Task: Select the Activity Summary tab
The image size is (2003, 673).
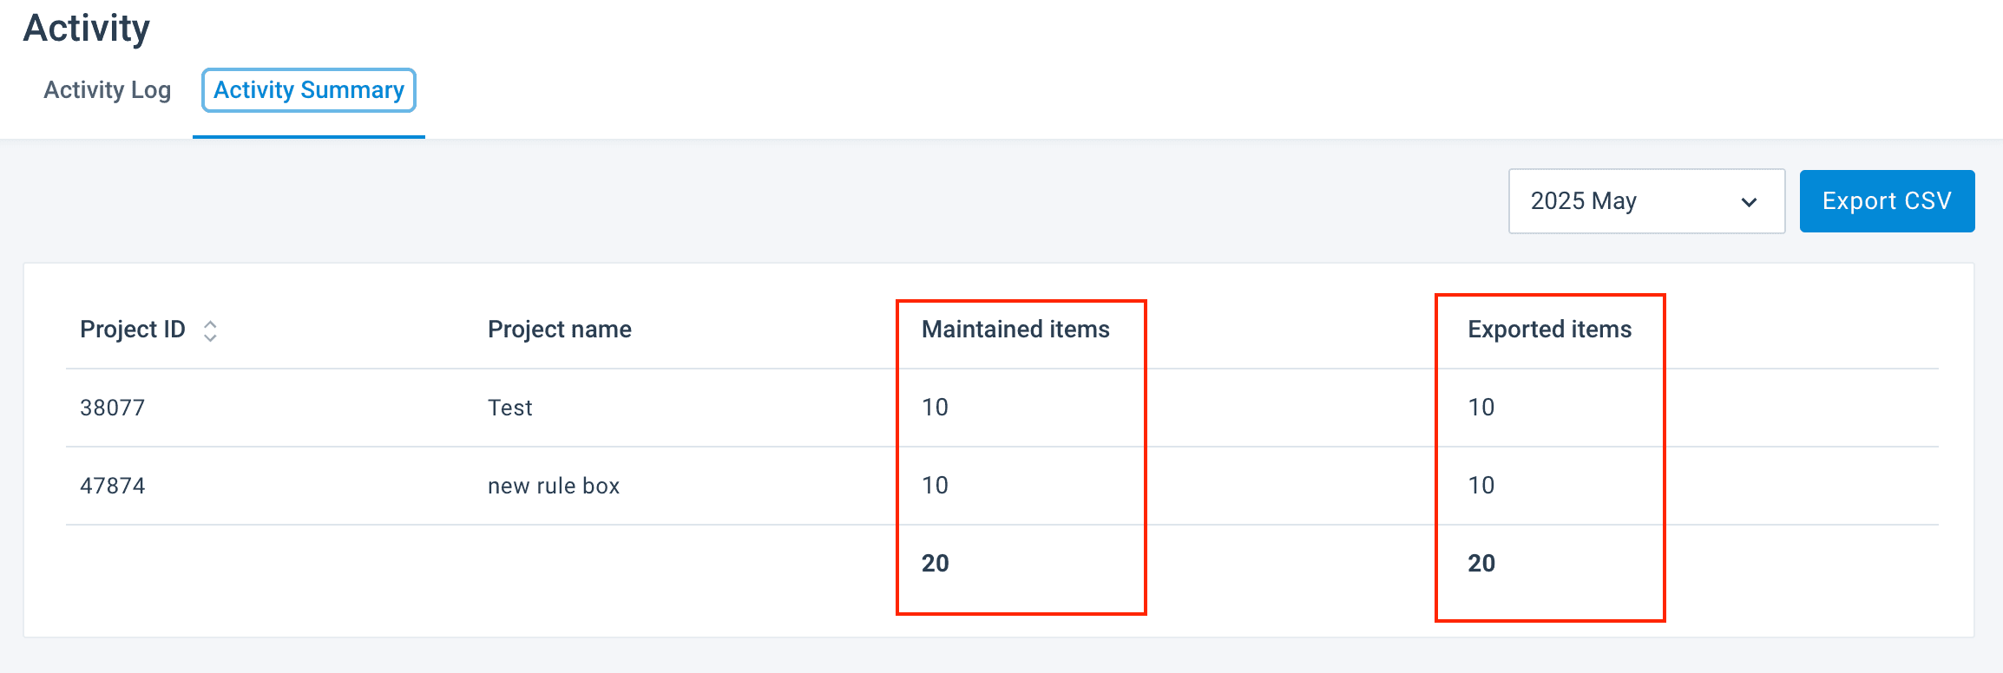Action: click(x=309, y=90)
